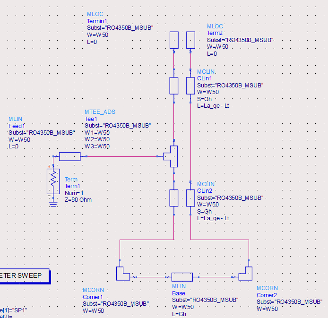Click the Tee1 component name label
The height and width of the screenshot is (318, 328).
click(x=91, y=119)
